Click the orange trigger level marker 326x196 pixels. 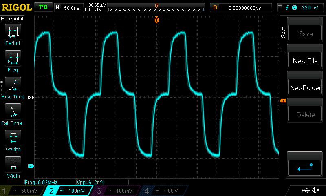click(282, 101)
